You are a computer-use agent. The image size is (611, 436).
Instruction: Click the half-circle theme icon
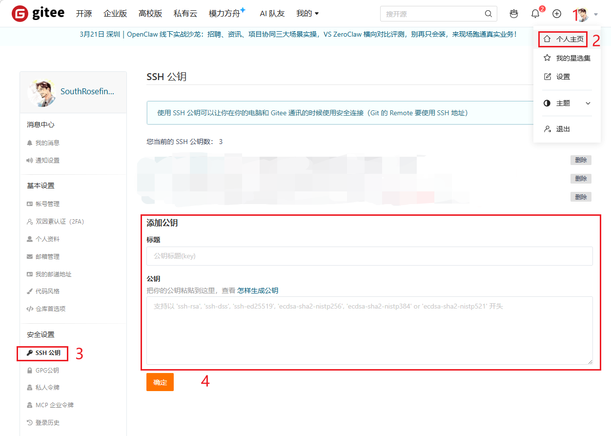547,103
